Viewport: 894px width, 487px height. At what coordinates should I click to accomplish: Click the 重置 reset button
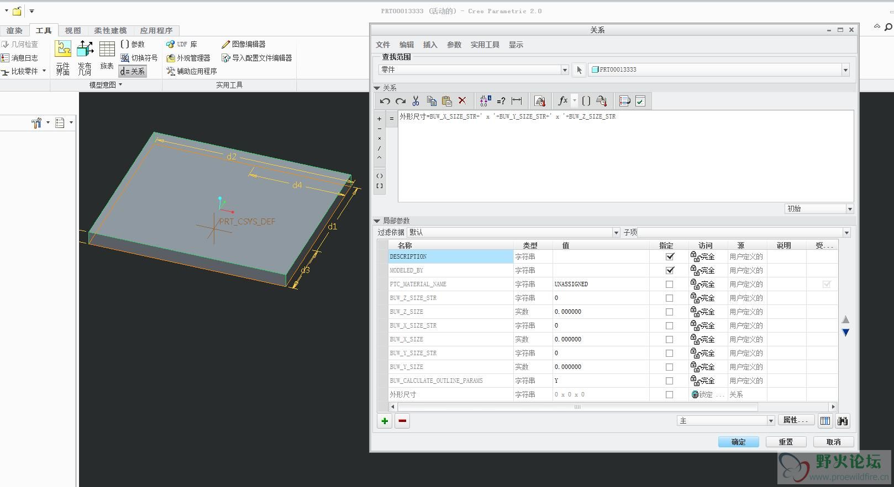pos(786,442)
